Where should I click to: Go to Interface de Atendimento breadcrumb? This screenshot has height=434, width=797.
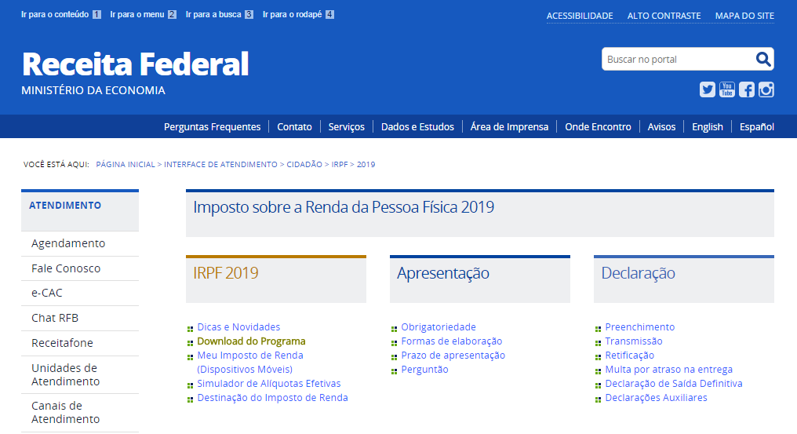220,164
